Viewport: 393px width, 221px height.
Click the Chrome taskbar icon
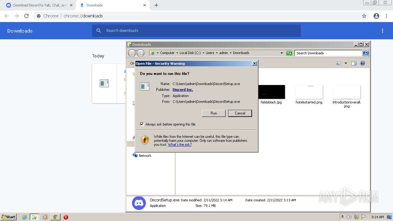(x=55, y=217)
